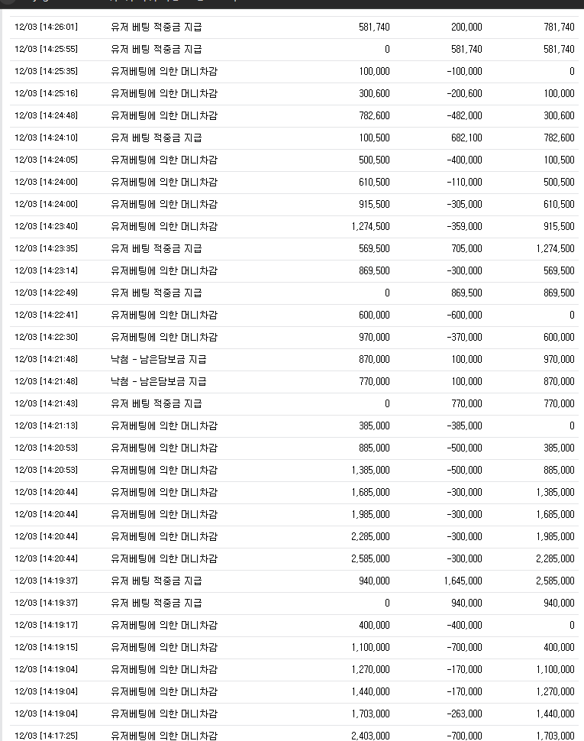584x741 pixels.
Task: Click the -600,000 deduction amount
Action: pos(464,315)
